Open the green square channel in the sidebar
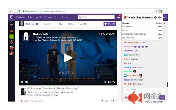Viewport: 176px width, 110px height. [12, 37]
